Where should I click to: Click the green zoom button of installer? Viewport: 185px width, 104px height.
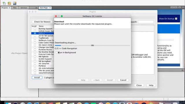(62, 16)
